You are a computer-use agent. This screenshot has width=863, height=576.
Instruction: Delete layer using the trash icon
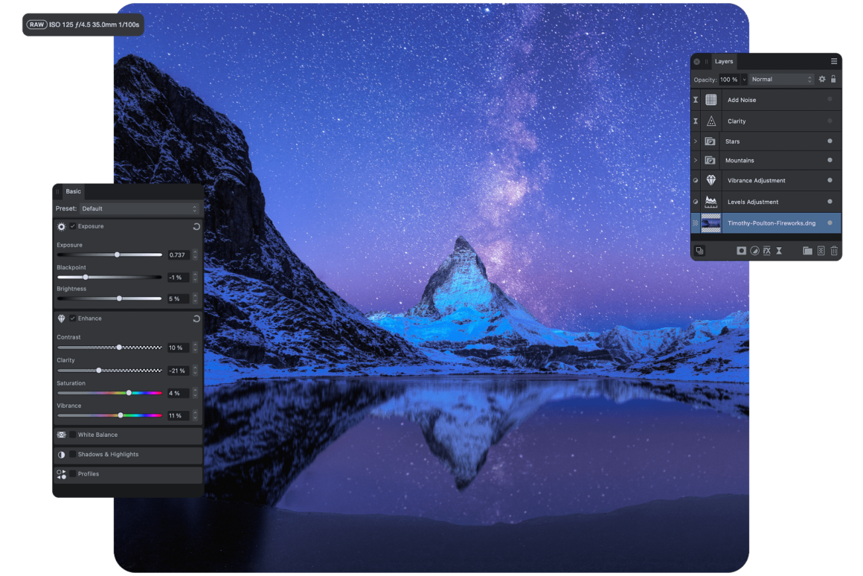pyautogui.click(x=834, y=251)
